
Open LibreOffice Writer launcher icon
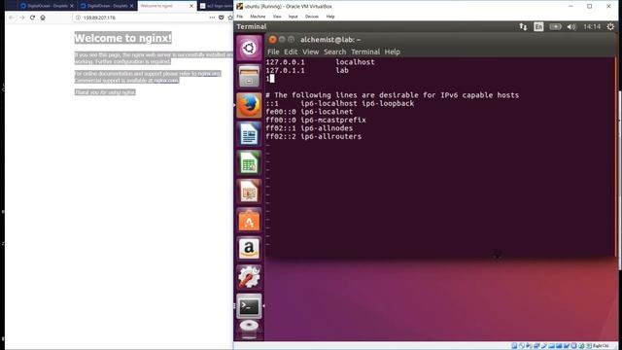coord(249,134)
